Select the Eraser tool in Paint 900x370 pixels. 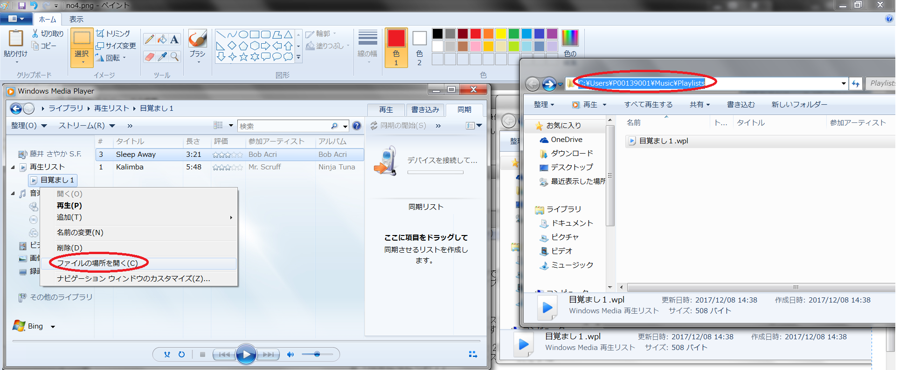(x=149, y=57)
